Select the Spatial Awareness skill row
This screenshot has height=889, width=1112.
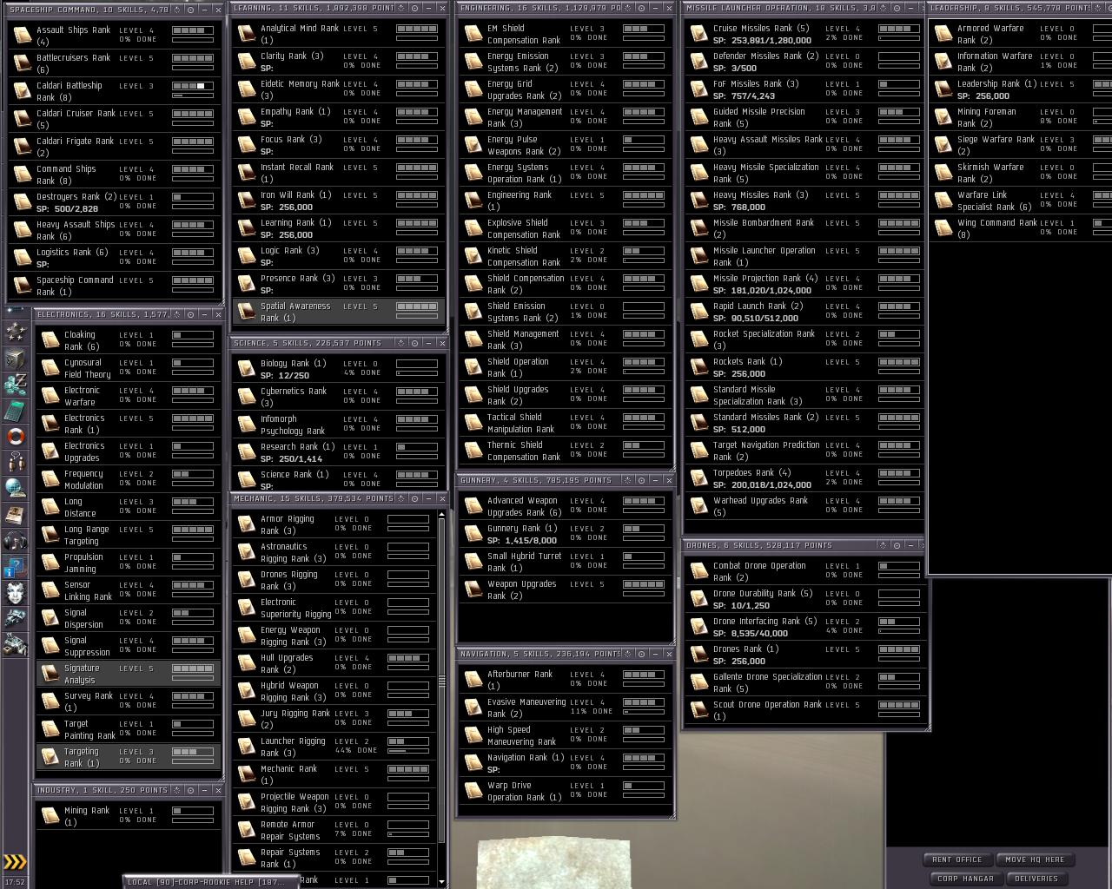[x=338, y=312]
